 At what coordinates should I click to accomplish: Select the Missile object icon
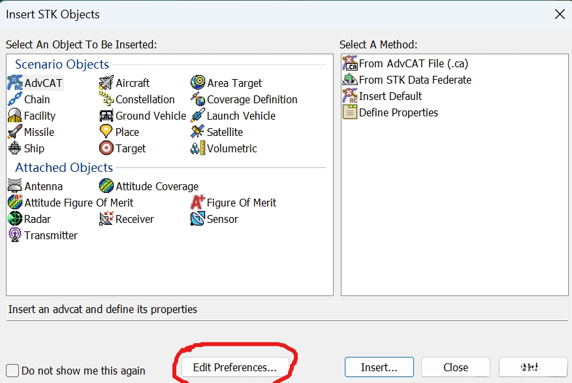[15, 132]
